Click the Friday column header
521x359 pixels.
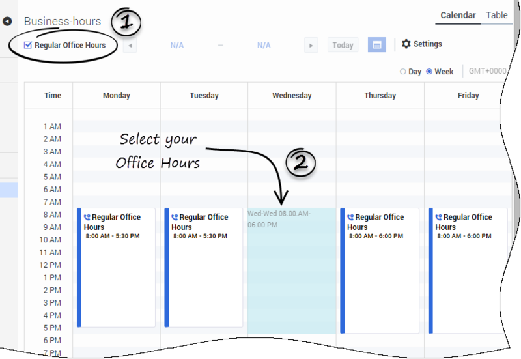click(468, 95)
